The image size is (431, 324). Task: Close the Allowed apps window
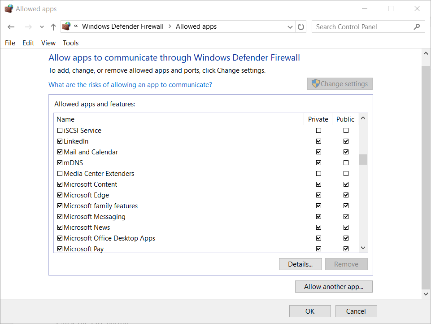click(x=417, y=9)
